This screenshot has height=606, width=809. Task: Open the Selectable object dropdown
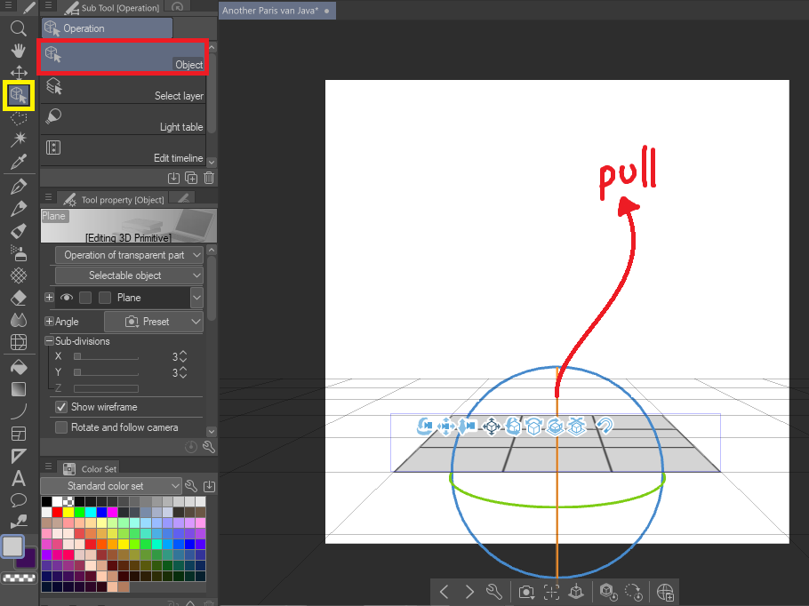[x=129, y=275]
